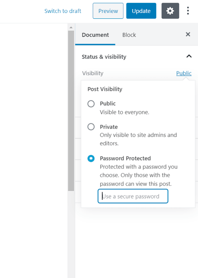Click the Password Protected label text
This screenshot has width=198, height=278.
pyautogui.click(x=125, y=158)
